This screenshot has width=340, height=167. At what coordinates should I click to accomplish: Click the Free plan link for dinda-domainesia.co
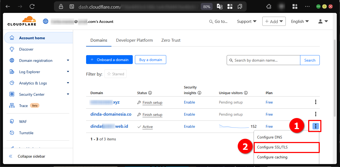pyautogui.click(x=269, y=114)
